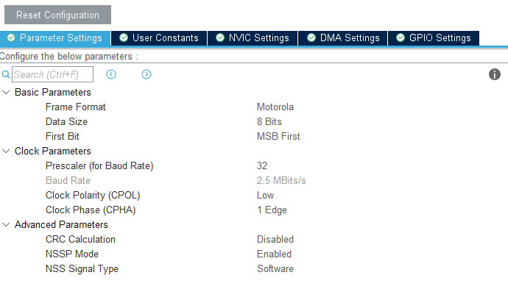Viewport: 508px width, 289px height.
Task: Go to previous search result arrow
Action: (x=111, y=74)
